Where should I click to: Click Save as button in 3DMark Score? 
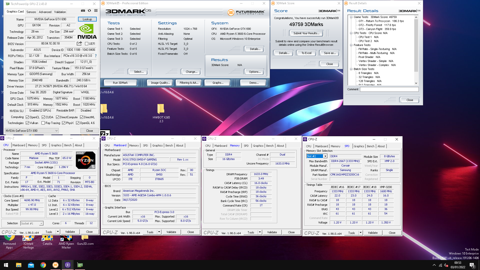[330, 53]
